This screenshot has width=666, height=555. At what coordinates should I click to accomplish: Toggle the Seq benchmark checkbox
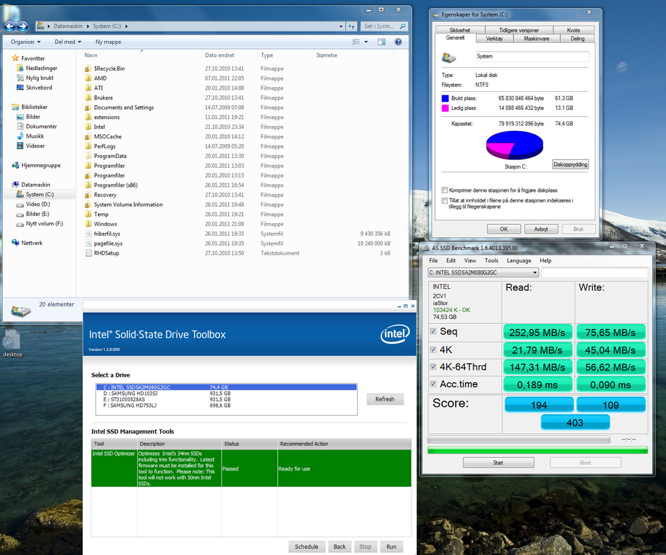(433, 331)
